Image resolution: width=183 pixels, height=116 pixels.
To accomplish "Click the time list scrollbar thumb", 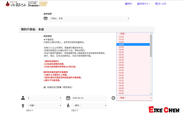I will [x=151, y=46].
